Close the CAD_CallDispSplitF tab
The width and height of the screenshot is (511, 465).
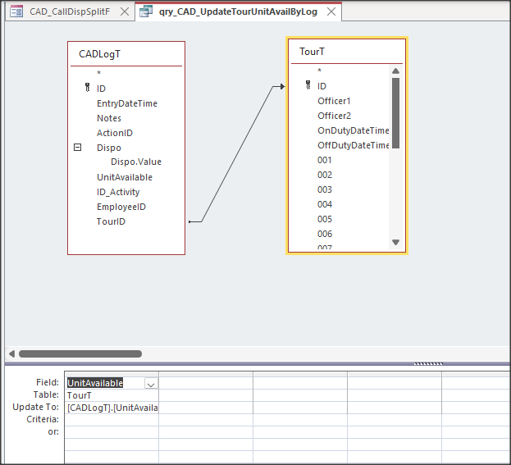click(x=124, y=12)
